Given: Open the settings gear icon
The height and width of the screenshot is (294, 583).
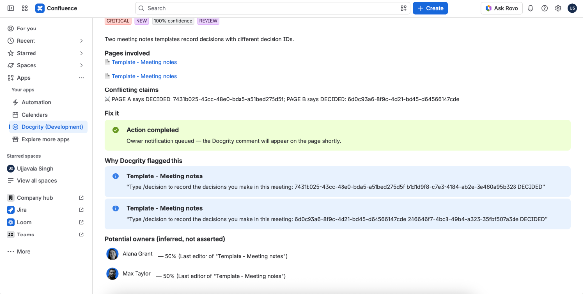Looking at the screenshot, I should 558,8.
